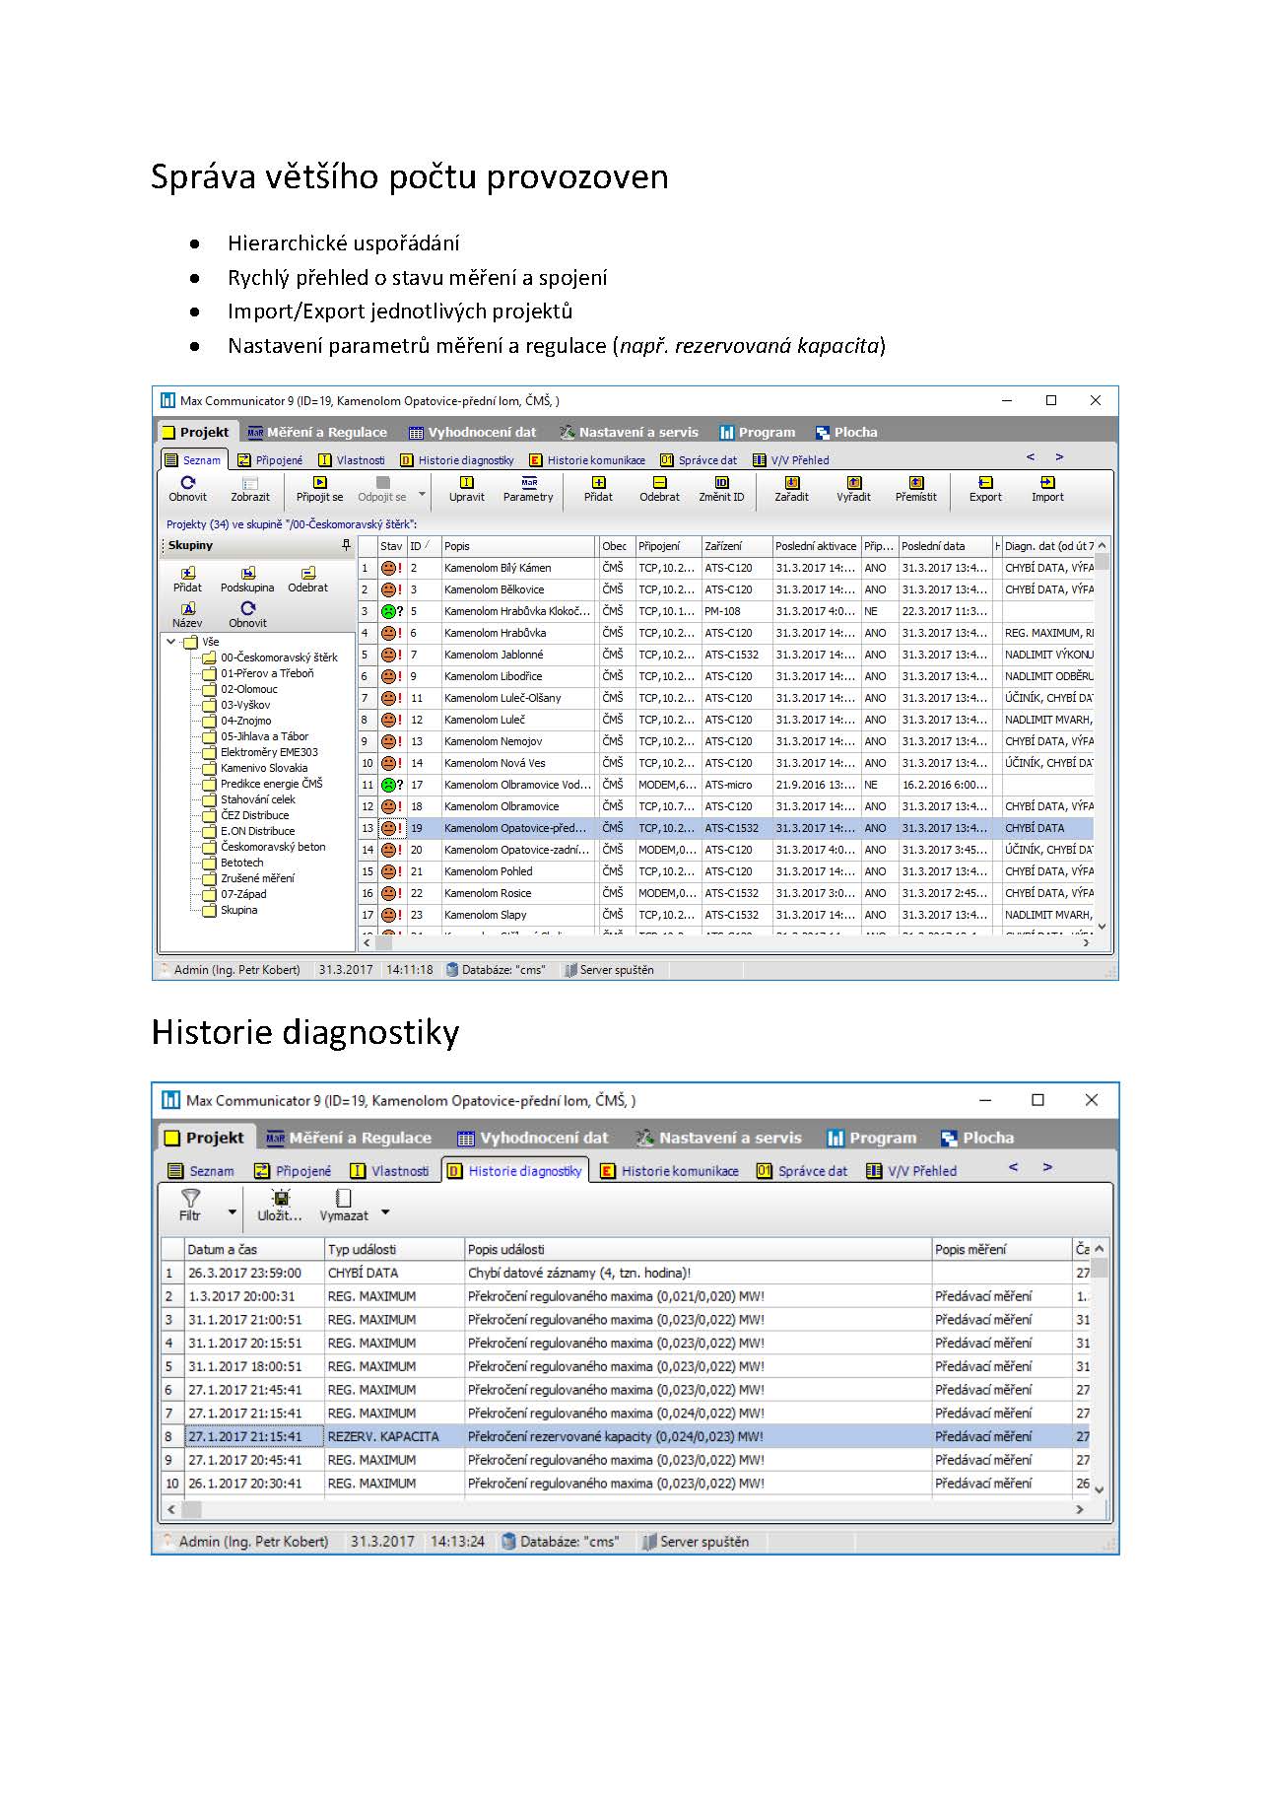The image size is (1271, 1799).
Task: Toggle the pin on the Skupiny panel header
Action: [346, 545]
